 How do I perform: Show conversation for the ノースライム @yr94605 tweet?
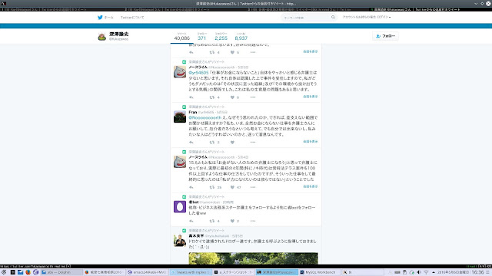311,97
